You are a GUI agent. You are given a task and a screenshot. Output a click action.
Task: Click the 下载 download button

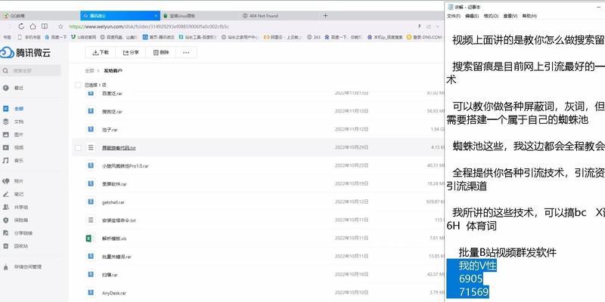101,53
